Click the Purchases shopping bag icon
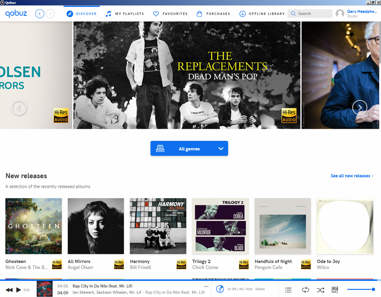Screen dimensions: 381x297 199,14
